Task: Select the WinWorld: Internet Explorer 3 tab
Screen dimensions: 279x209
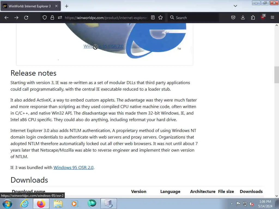Action: (x=31, y=6)
